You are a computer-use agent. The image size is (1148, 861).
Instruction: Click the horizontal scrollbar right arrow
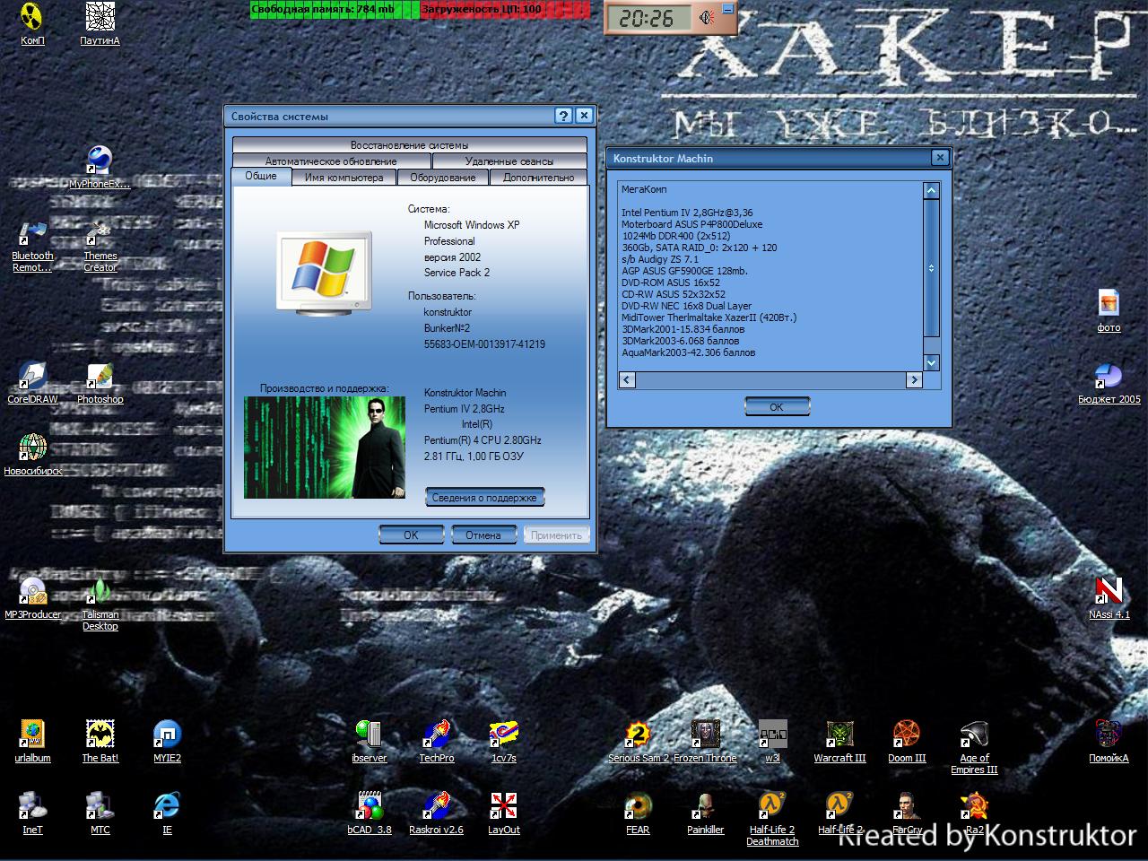tap(914, 380)
